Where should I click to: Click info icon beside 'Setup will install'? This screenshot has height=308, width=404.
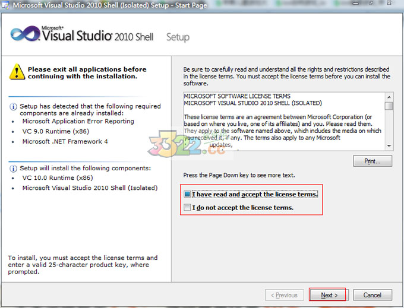tap(13, 169)
